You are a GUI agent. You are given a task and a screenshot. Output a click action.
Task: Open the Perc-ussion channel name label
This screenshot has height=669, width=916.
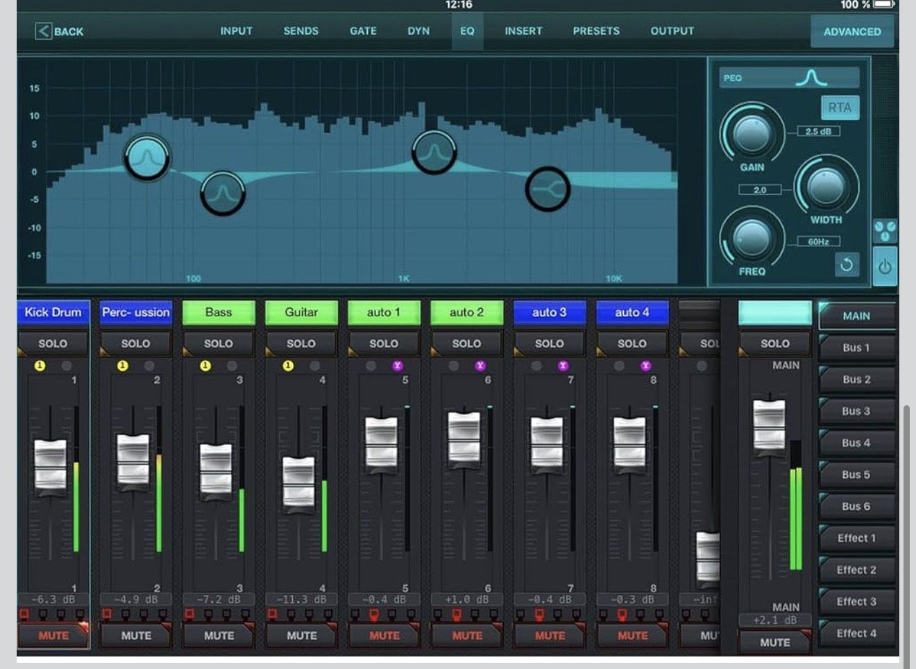(136, 312)
